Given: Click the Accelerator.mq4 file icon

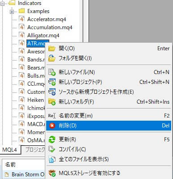Looking at the screenshot, I should pyautogui.click(x=22, y=19).
